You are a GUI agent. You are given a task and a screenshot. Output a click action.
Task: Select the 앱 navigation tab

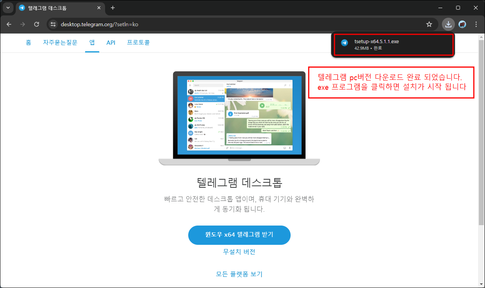(92, 42)
